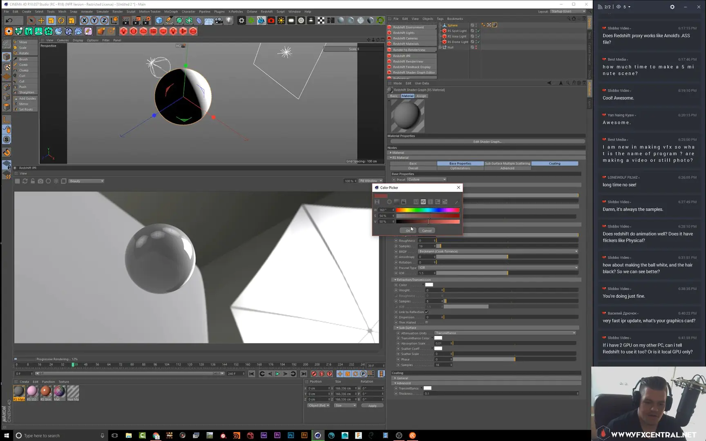This screenshot has height=441, width=706.
Task: Click the Octane settings gear icon
Action: click(241, 20)
